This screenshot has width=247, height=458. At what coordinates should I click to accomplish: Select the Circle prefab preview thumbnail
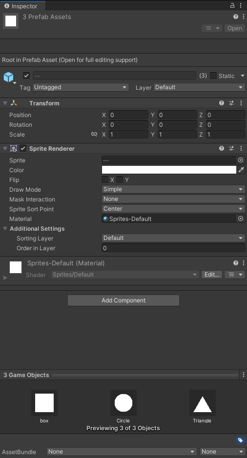point(123,403)
